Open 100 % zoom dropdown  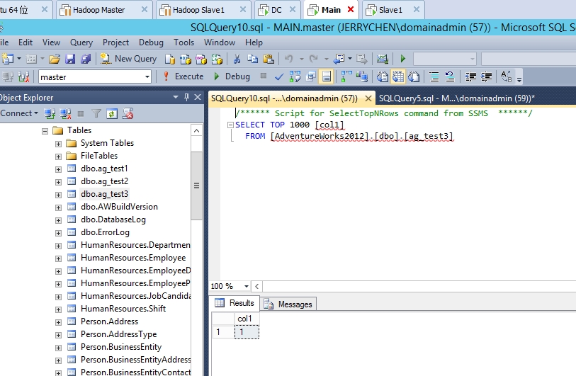pos(246,286)
